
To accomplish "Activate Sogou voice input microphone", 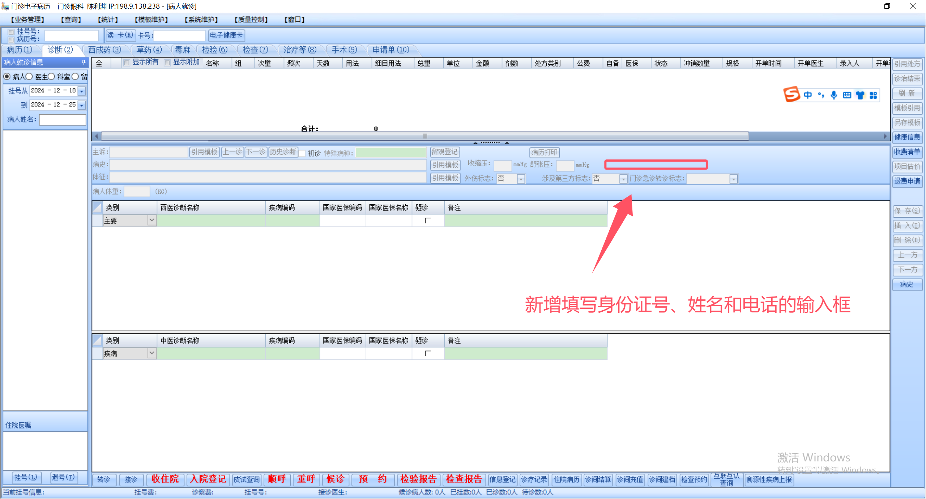I will [x=834, y=95].
